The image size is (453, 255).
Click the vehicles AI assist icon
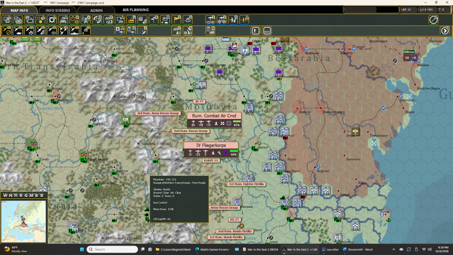point(177,30)
